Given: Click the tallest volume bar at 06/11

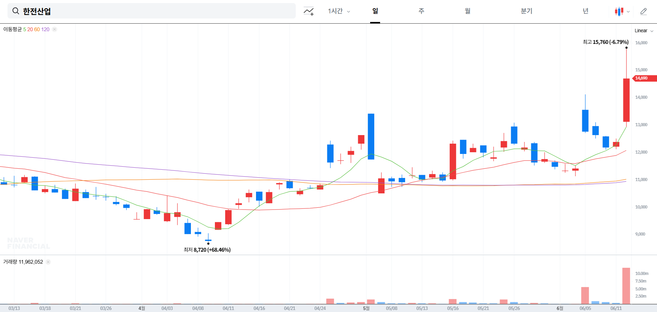Looking at the screenshot, I should click(626, 286).
